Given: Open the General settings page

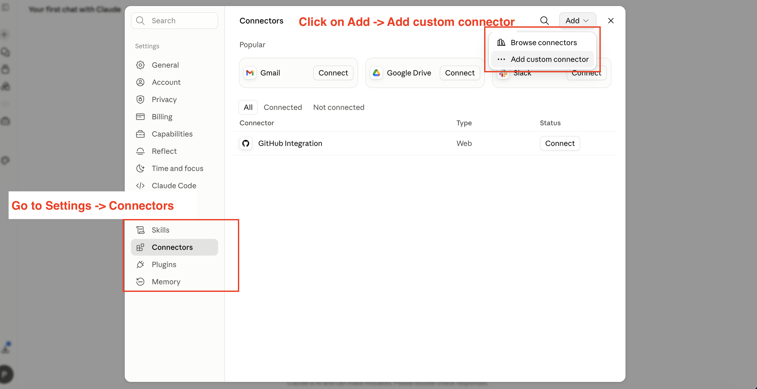Looking at the screenshot, I should point(174,65).
